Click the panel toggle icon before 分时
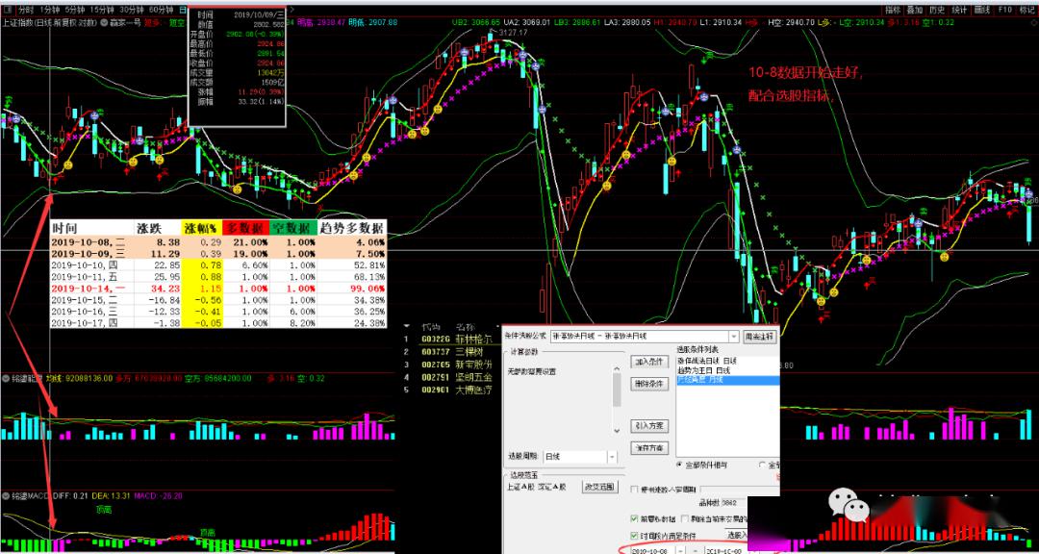 point(7,10)
